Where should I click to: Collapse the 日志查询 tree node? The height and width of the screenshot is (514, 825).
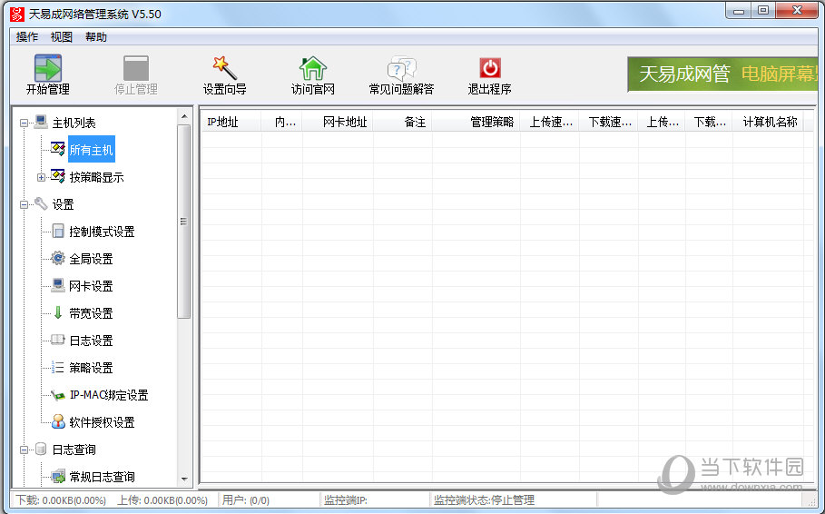tap(24, 450)
